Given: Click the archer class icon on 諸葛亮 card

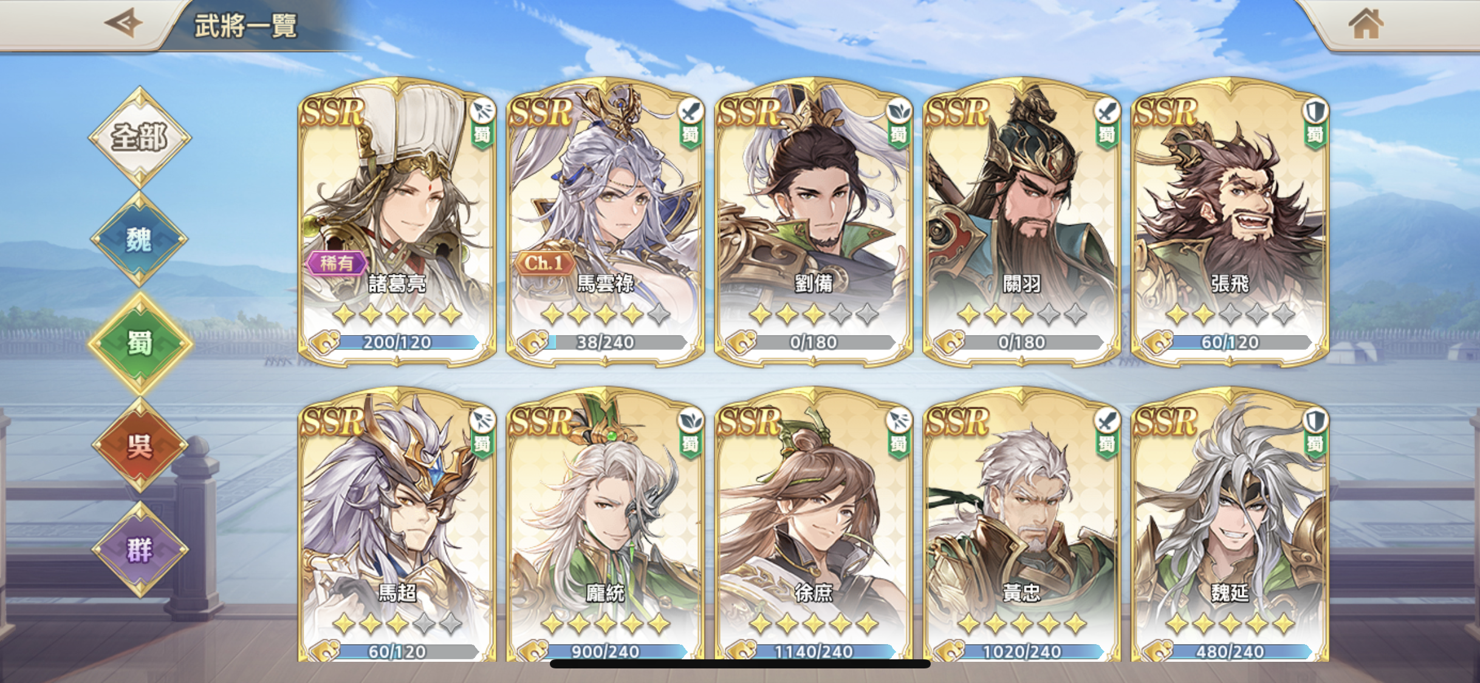Looking at the screenshot, I should [482, 111].
